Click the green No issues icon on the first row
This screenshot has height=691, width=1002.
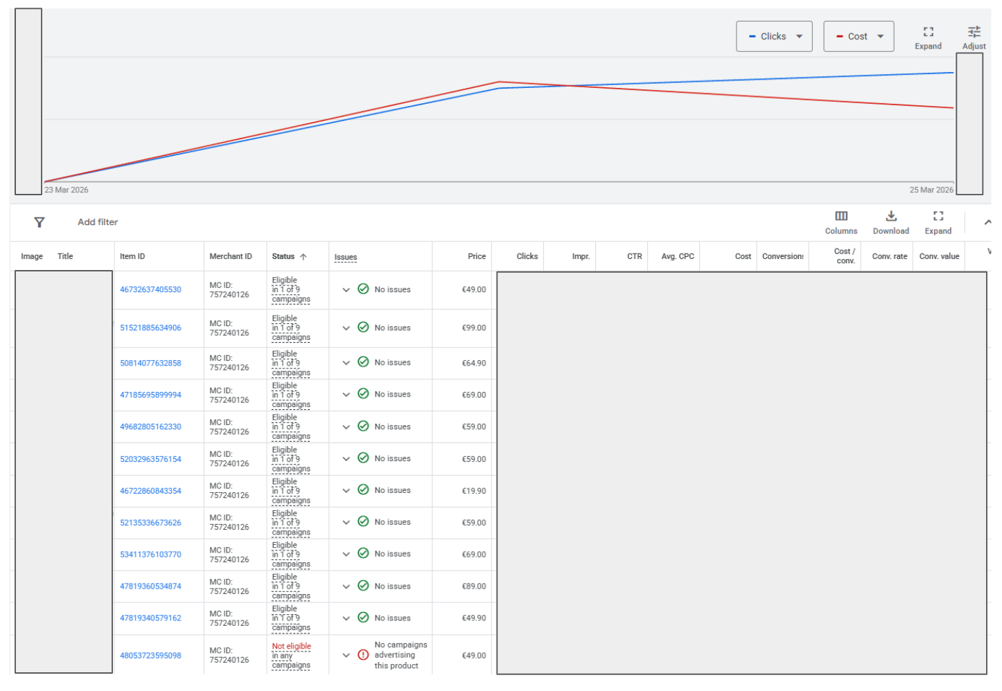tap(363, 289)
